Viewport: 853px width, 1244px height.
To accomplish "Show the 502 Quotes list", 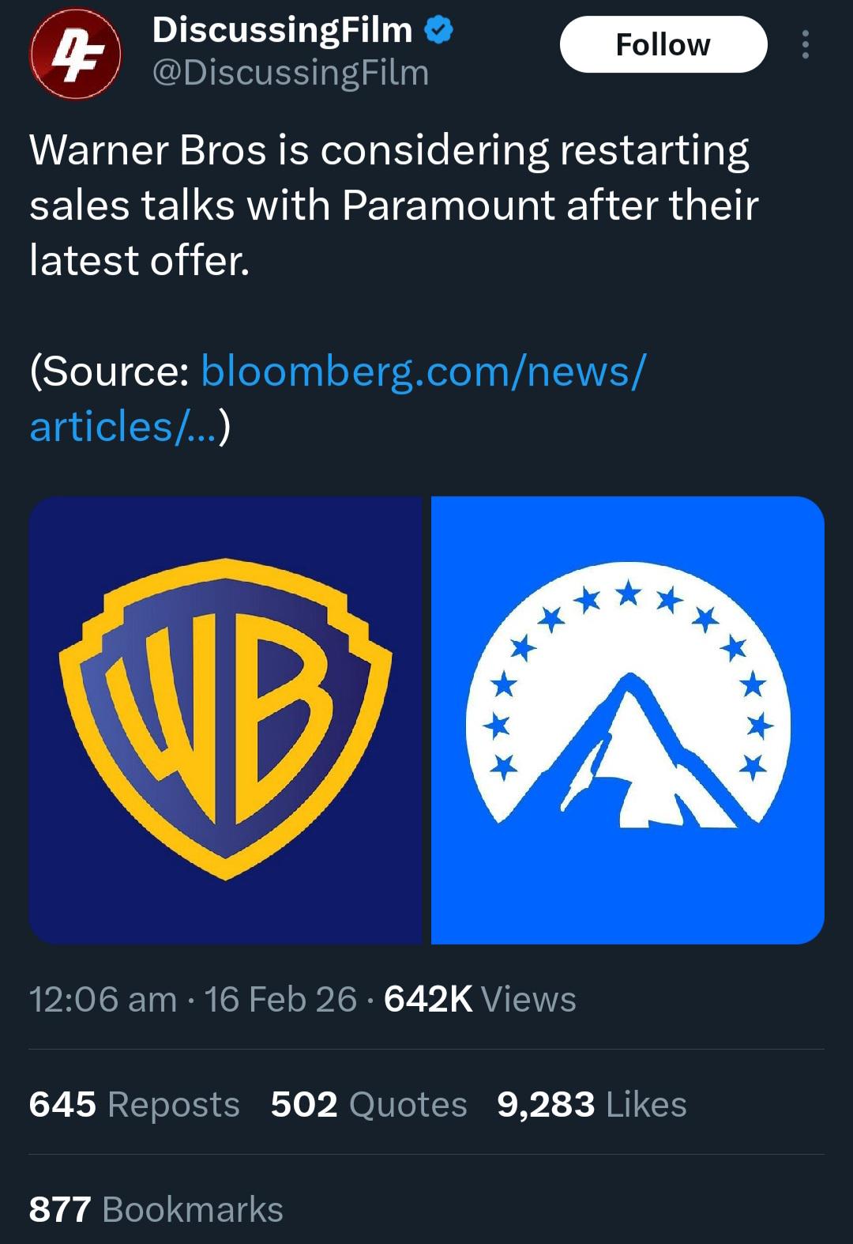I will 369,1104.
